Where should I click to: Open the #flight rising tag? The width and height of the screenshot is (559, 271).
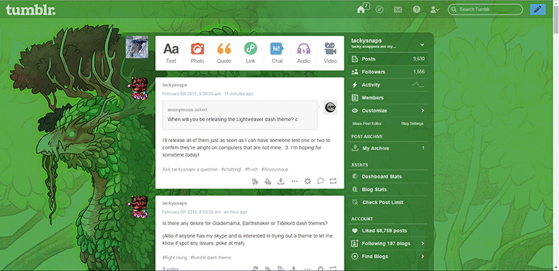tap(175, 258)
